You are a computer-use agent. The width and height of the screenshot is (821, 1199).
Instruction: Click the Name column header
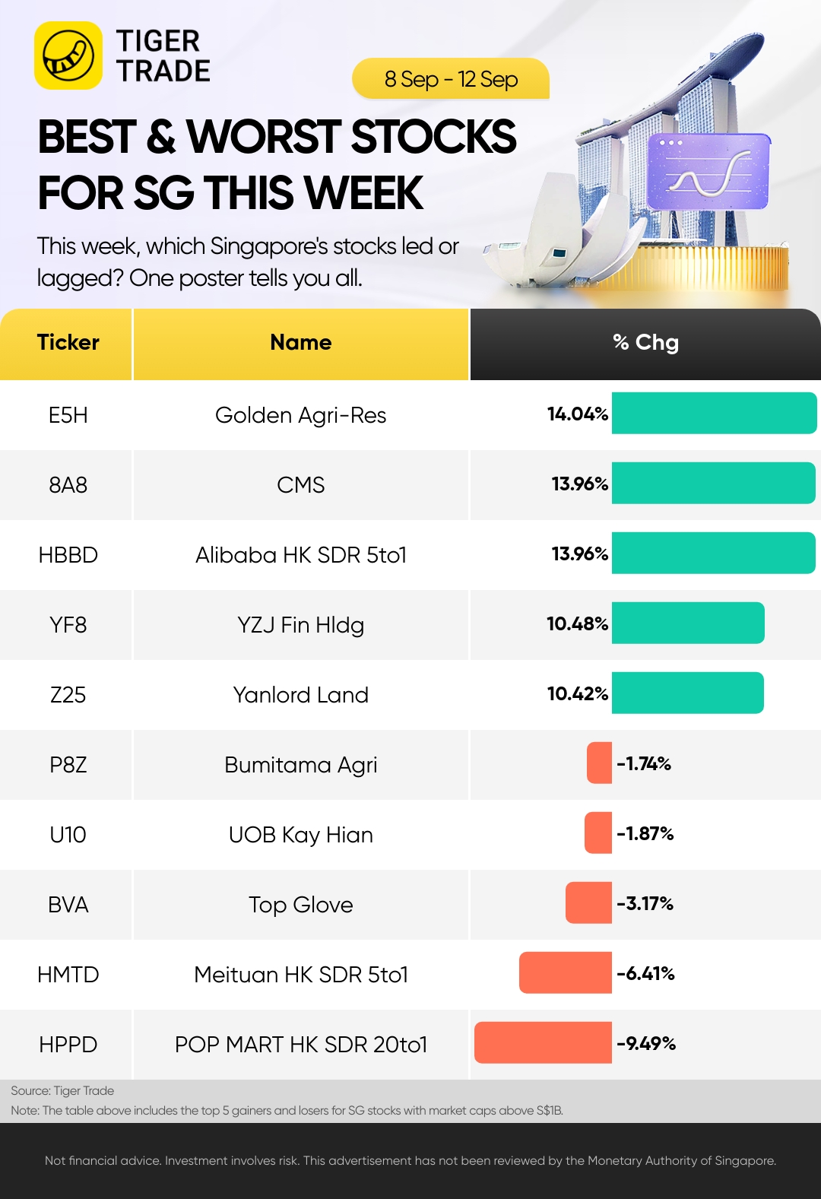pos(301,343)
